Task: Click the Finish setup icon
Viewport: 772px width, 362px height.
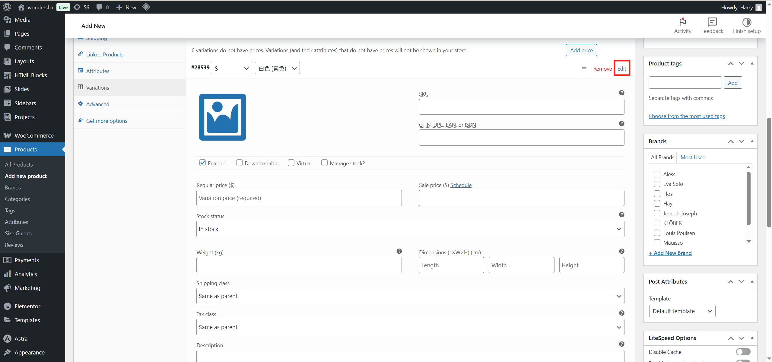Action: click(x=747, y=22)
